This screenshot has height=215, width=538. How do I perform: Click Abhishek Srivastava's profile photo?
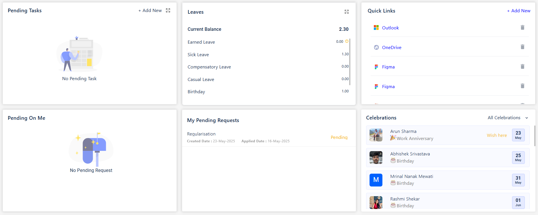point(376,157)
